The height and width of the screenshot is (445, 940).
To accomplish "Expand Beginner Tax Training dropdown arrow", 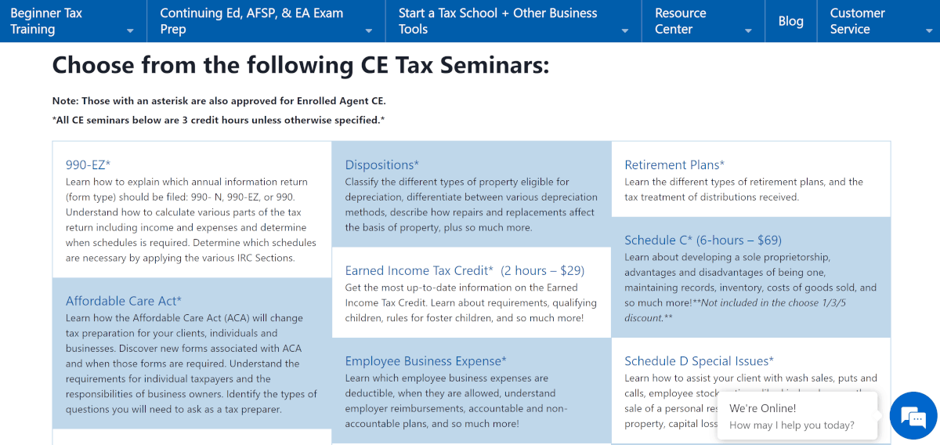I will [x=130, y=31].
